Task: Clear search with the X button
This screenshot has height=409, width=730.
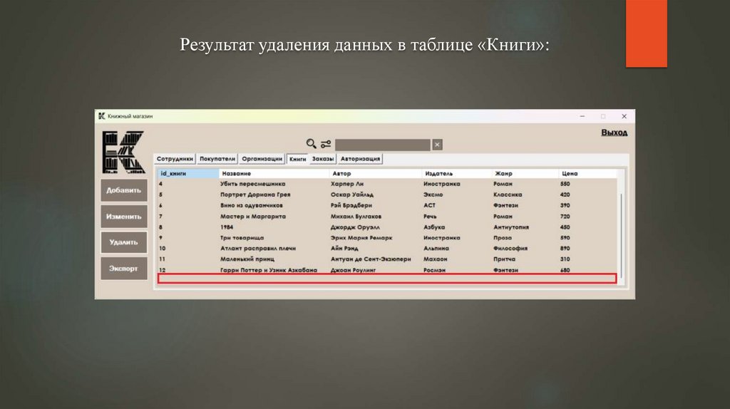Action: (437, 145)
